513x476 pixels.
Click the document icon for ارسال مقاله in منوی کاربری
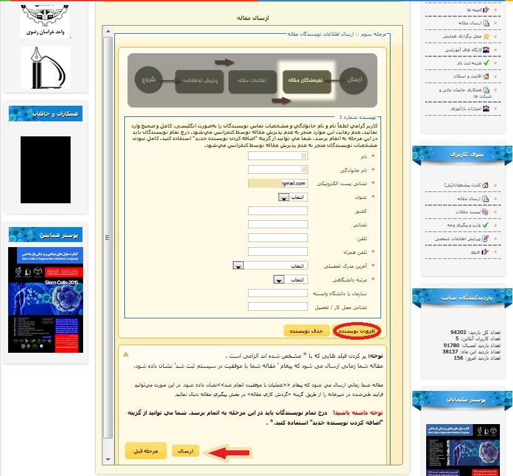click(x=485, y=198)
